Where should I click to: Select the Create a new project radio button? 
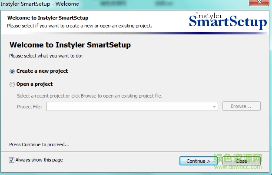click(12, 71)
